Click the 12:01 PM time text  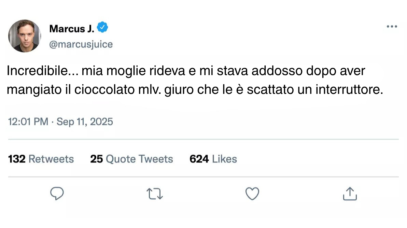(x=28, y=122)
